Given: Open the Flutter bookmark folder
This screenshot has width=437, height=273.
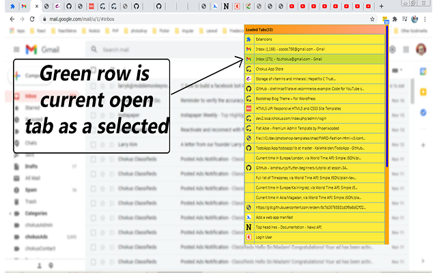Looking at the screenshot, I should pos(161,31).
